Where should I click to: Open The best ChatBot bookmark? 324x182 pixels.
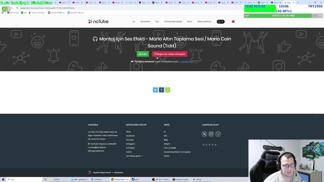(x=57, y=13)
